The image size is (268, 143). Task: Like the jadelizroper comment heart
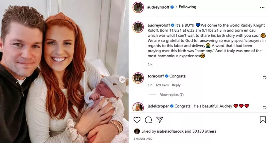click(264, 108)
